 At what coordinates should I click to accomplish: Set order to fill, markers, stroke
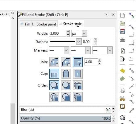click(x=78, y=85)
